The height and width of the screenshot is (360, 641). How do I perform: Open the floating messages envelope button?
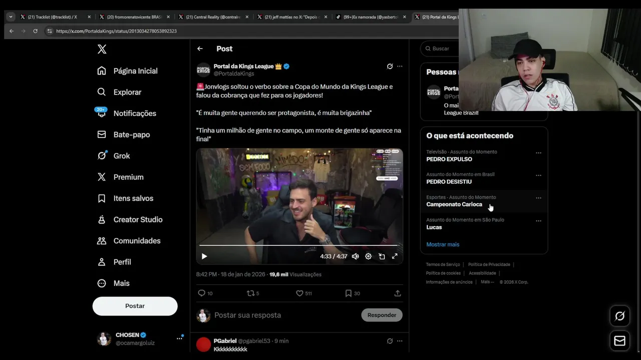coord(619,341)
